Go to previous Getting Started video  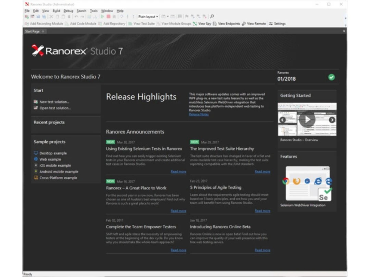tap(282, 120)
